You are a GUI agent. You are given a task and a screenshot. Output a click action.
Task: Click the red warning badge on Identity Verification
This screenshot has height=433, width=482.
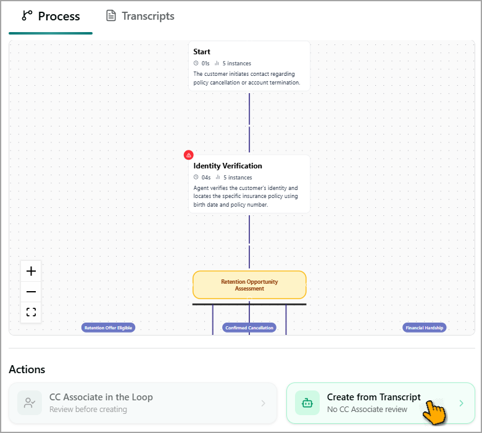188,155
